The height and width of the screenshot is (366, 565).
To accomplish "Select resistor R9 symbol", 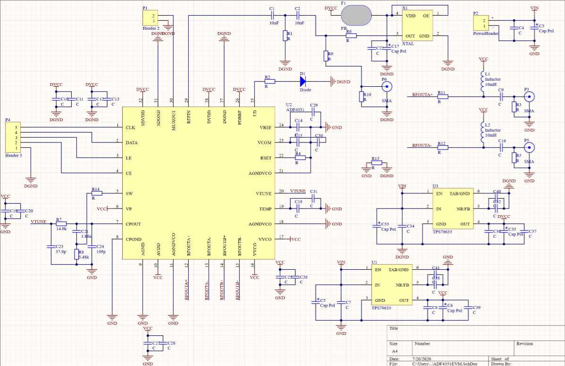I will pos(326,56).
